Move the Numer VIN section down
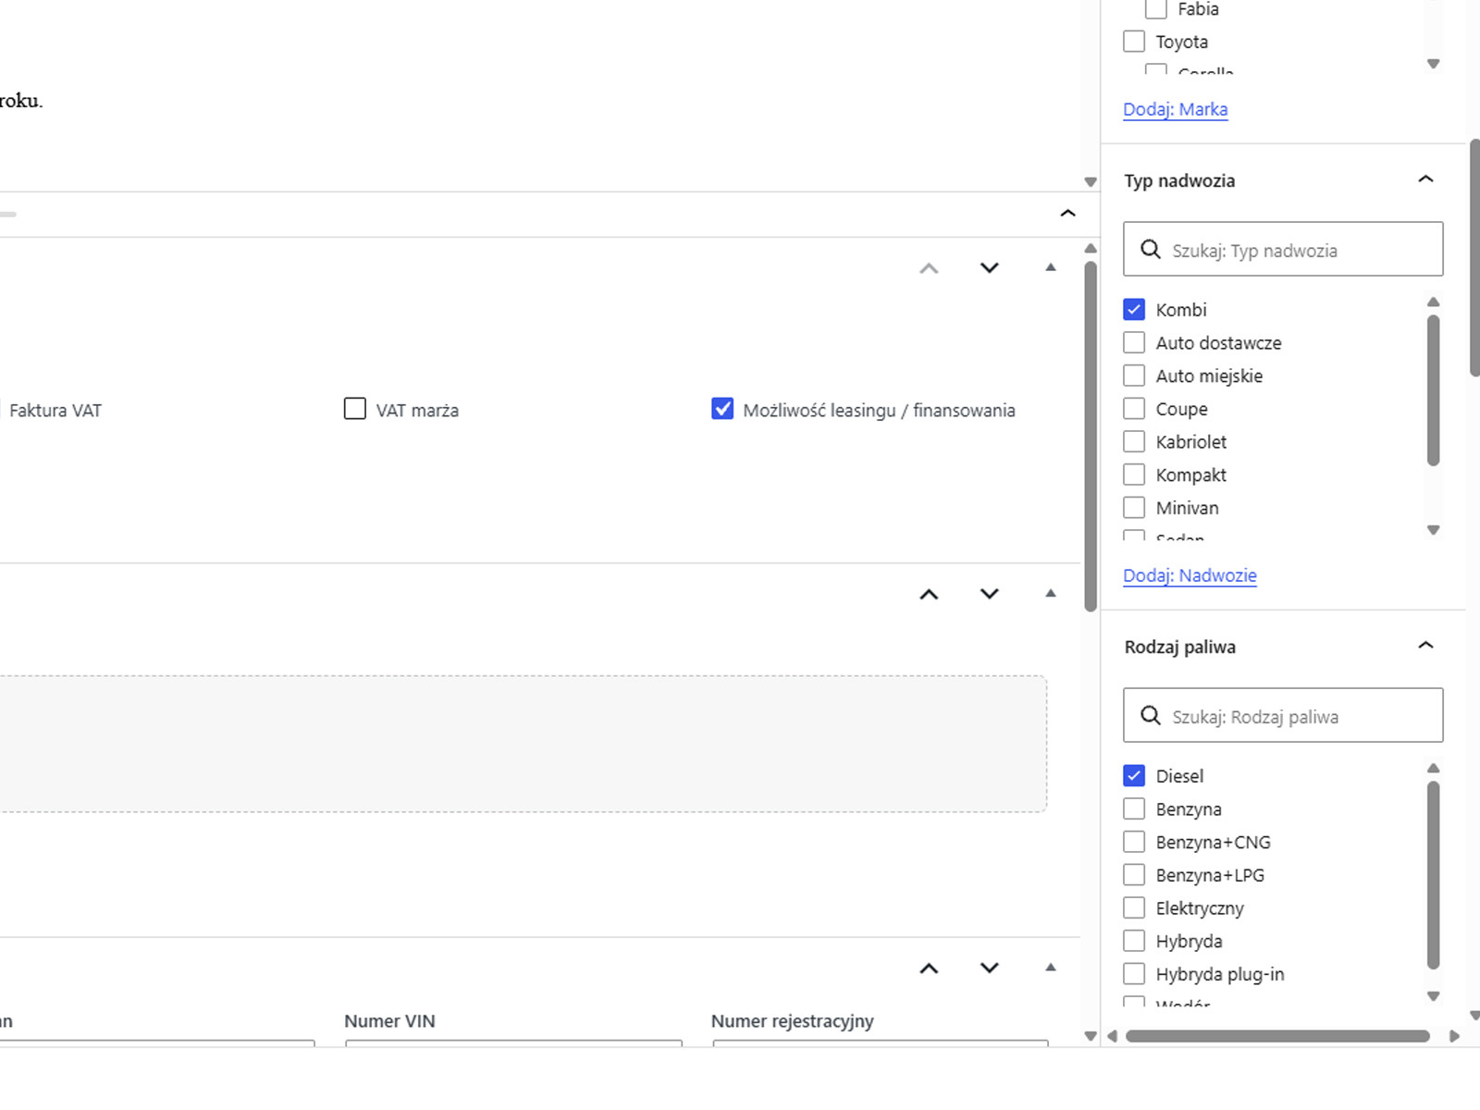 (990, 968)
